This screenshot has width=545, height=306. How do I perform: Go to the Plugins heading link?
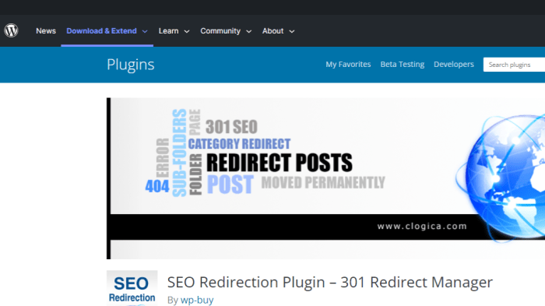point(130,65)
